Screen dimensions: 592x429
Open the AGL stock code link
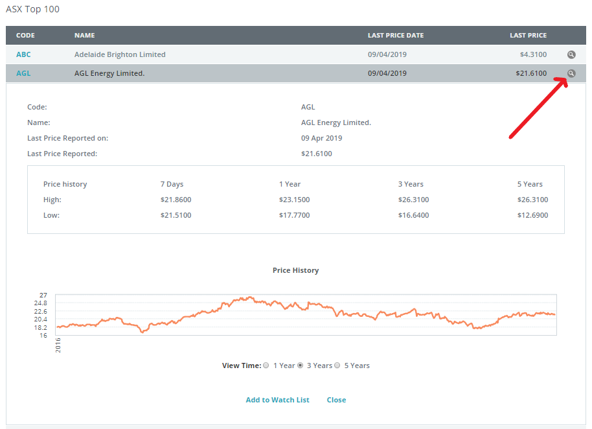pos(23,73)
